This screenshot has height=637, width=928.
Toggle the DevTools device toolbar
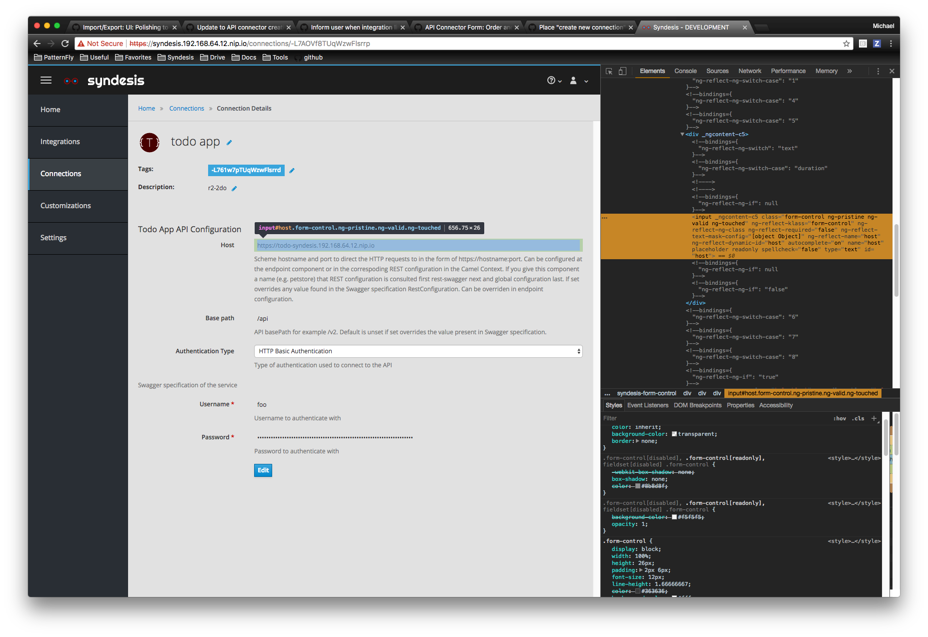pos(622,71)
